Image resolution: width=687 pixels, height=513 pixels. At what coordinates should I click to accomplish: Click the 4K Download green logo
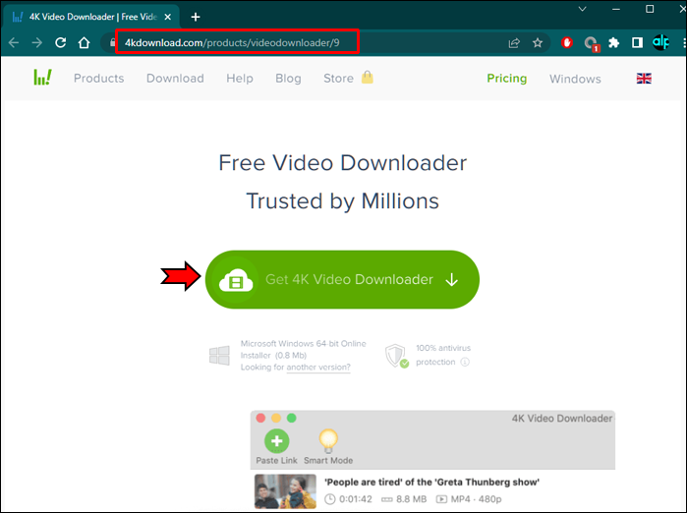[43, 77]
